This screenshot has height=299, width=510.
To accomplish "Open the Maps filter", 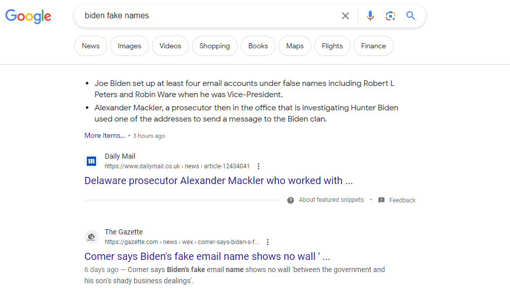I will (295, 46).
